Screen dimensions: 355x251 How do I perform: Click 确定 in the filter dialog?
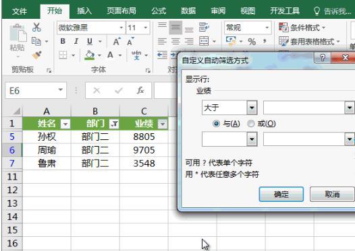(x=281, y=194)
